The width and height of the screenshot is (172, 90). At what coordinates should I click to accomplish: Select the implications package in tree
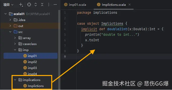tap(32, 80)
